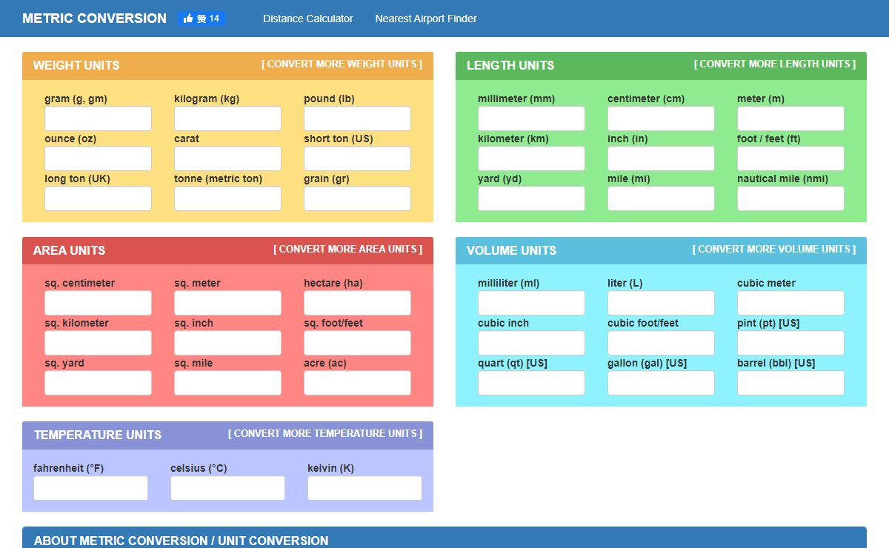Focus the fahrenheit (°F) input
The height and width of the screenshot is (548, 889).
coord(90,488)
